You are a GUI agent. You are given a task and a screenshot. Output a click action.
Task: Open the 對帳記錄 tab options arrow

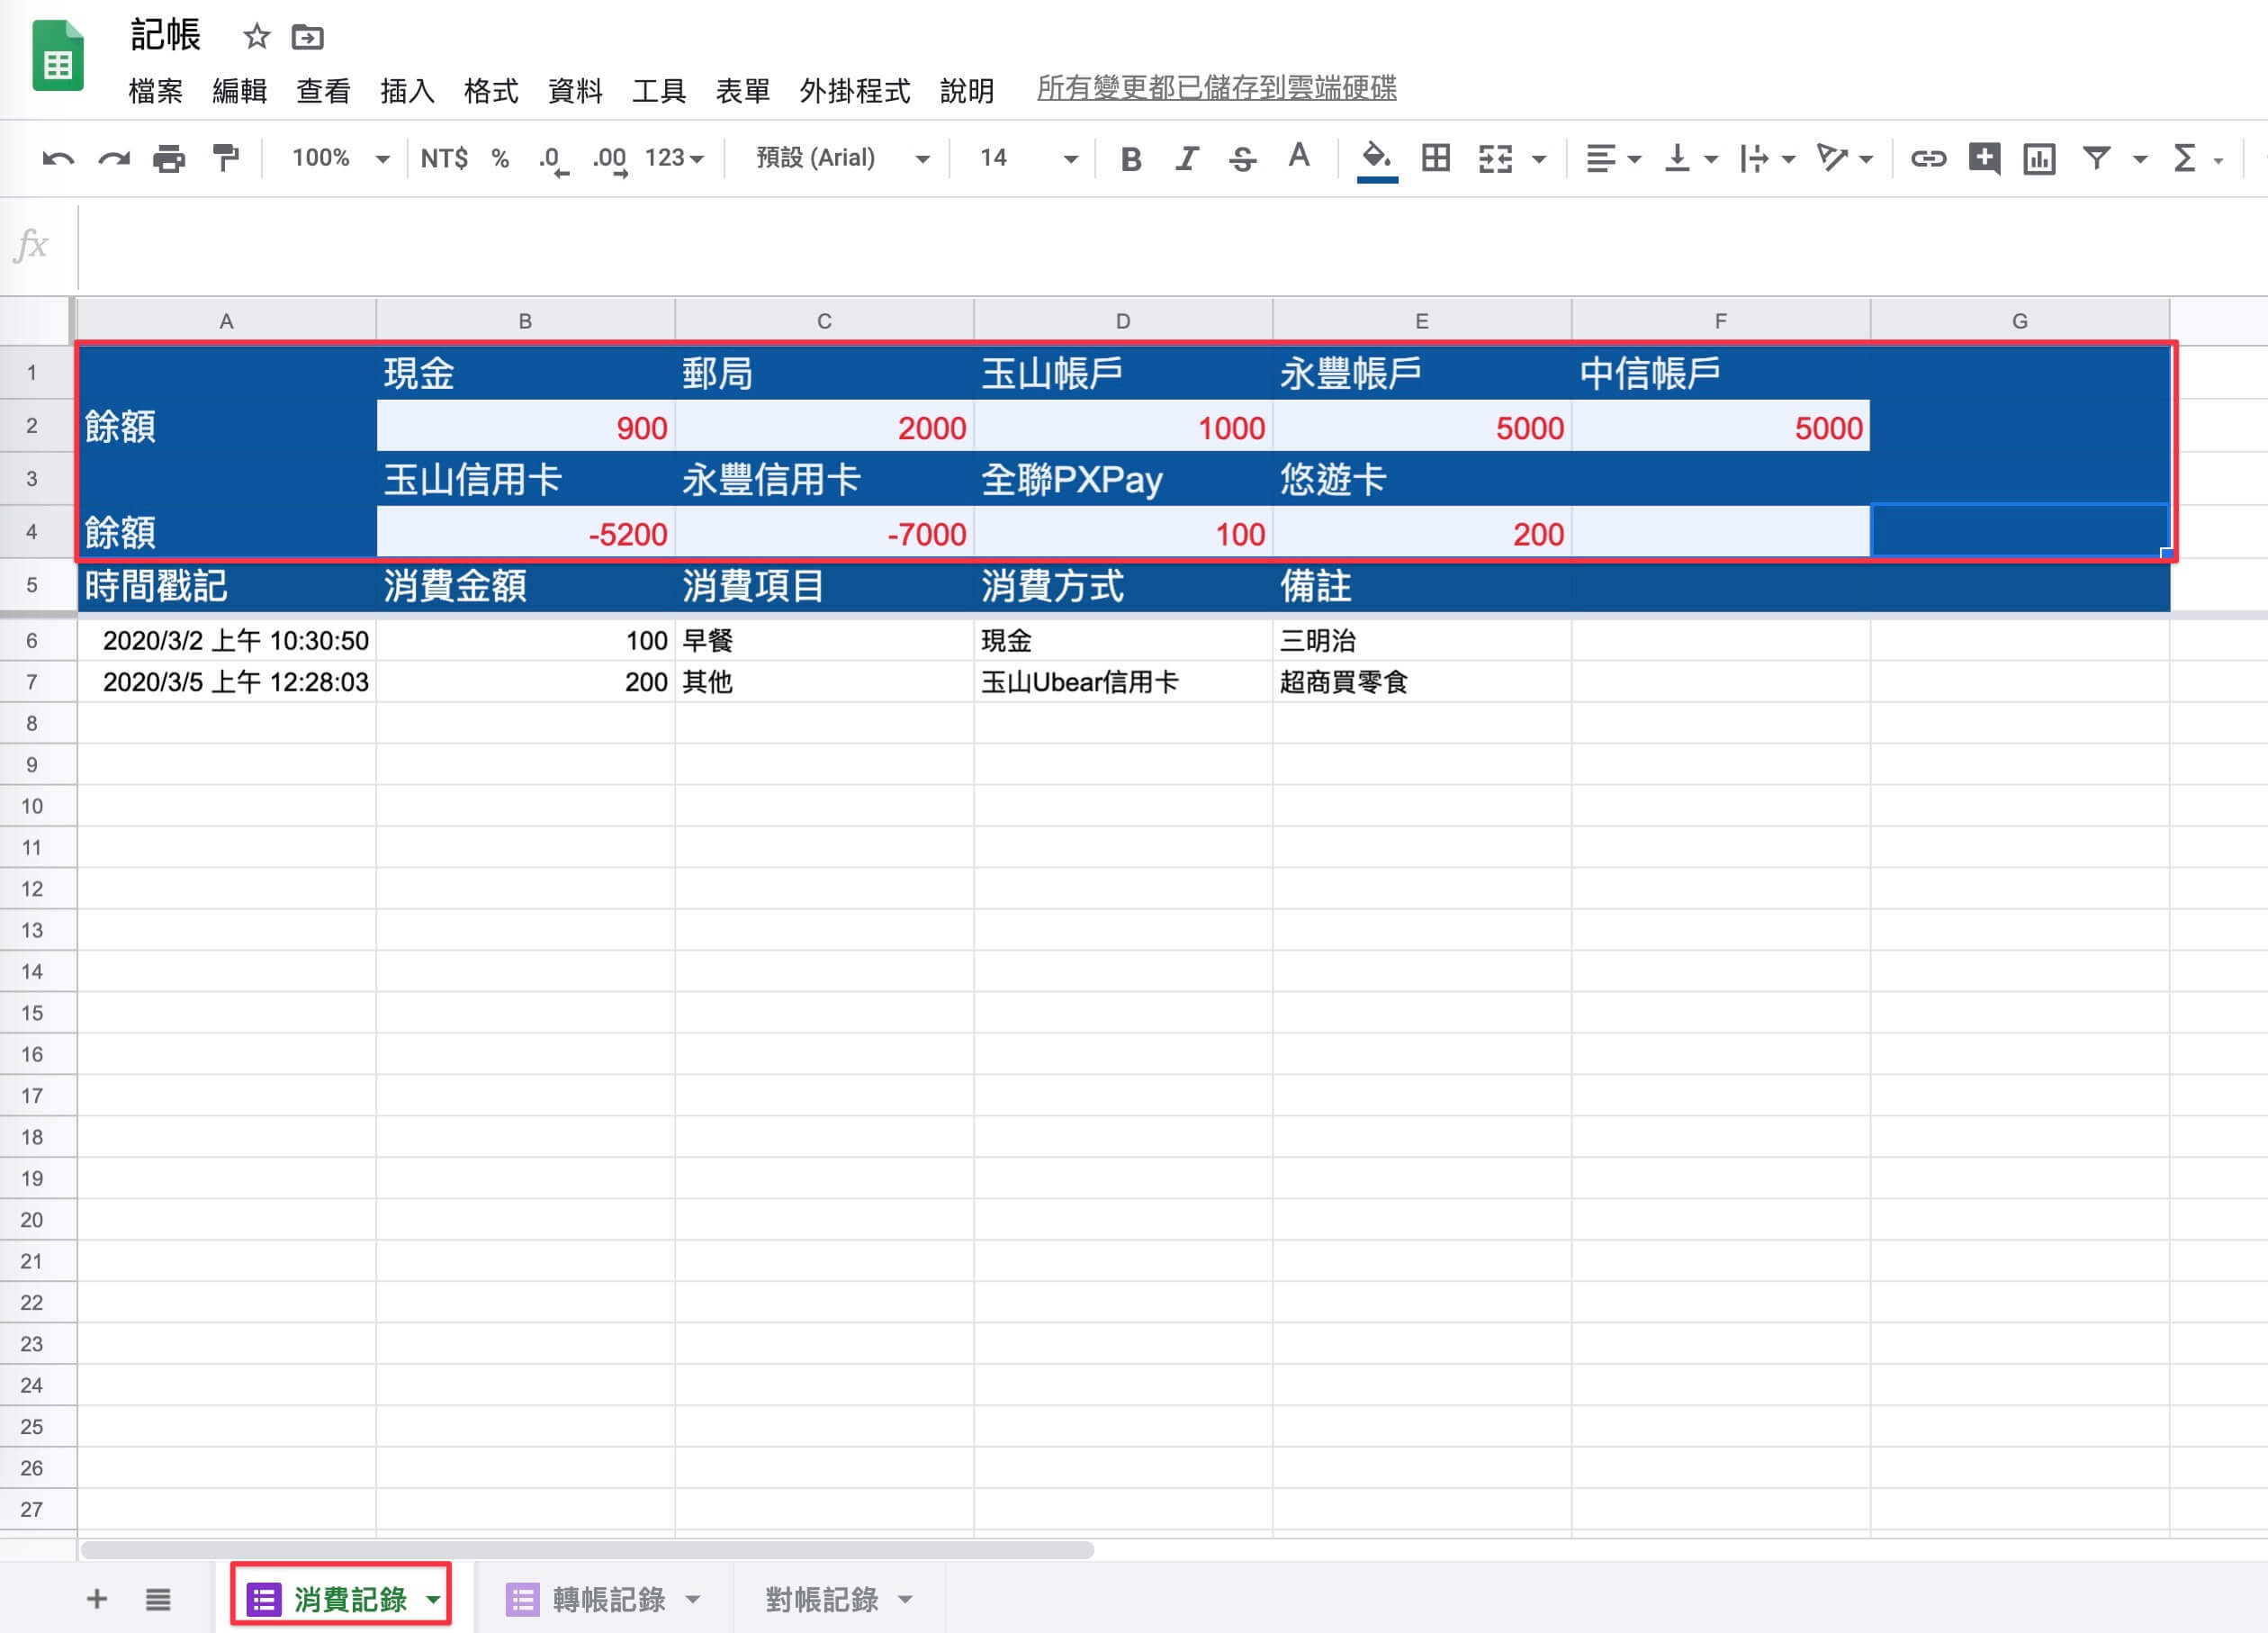[905, 1600]
